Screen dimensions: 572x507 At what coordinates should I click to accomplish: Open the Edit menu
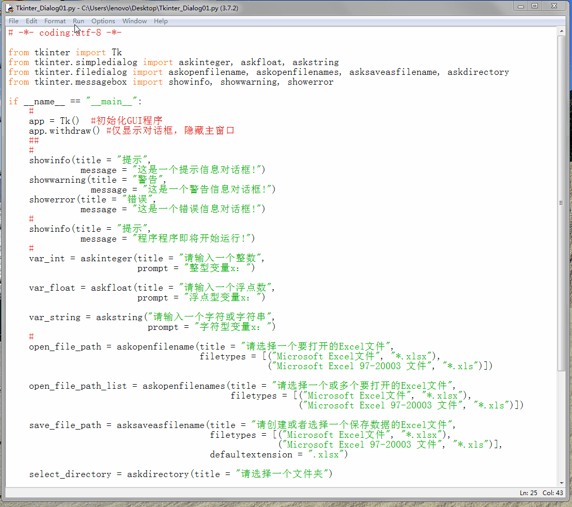click(32, 21)
